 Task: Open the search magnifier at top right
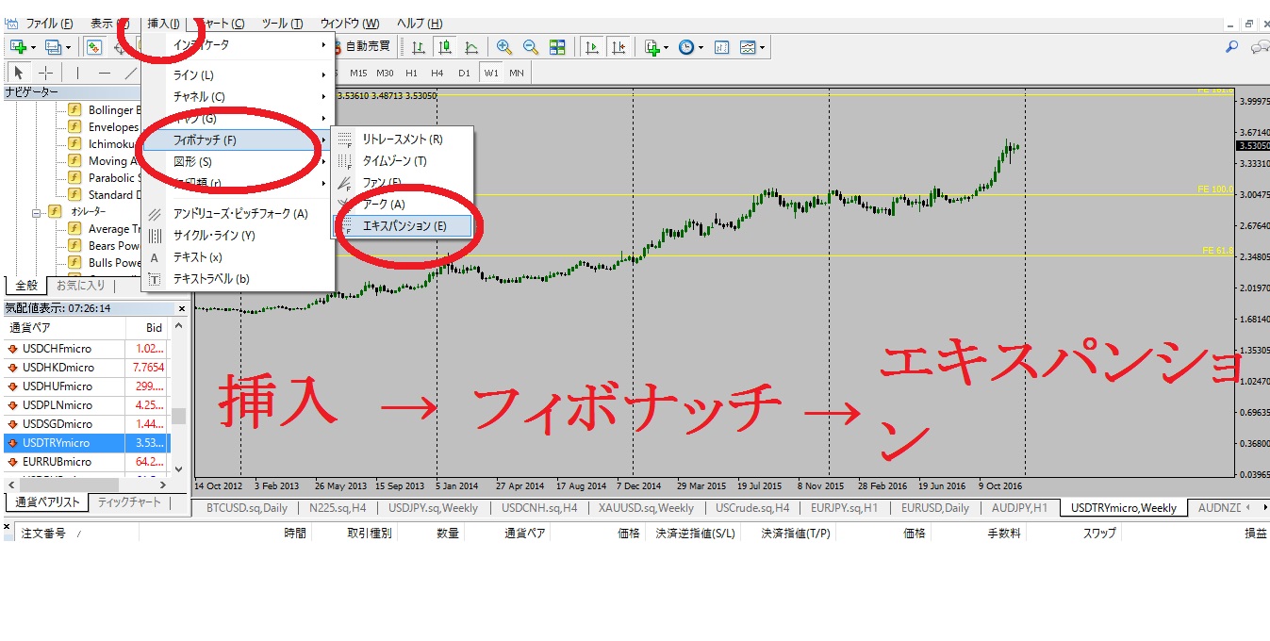1231,46
